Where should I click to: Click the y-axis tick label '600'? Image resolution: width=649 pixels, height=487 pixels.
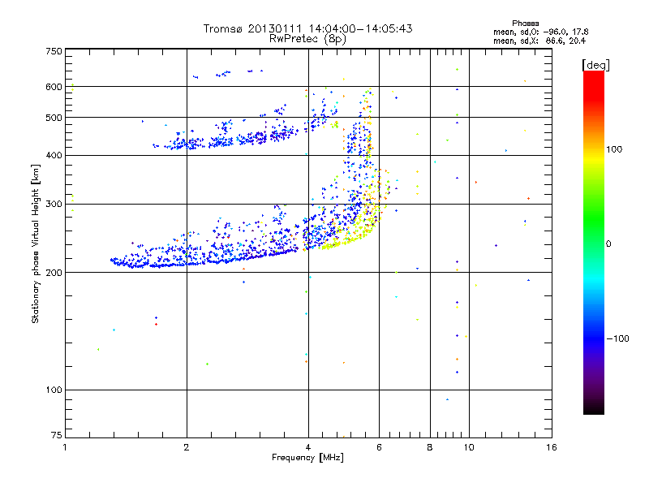coord(54,87)
